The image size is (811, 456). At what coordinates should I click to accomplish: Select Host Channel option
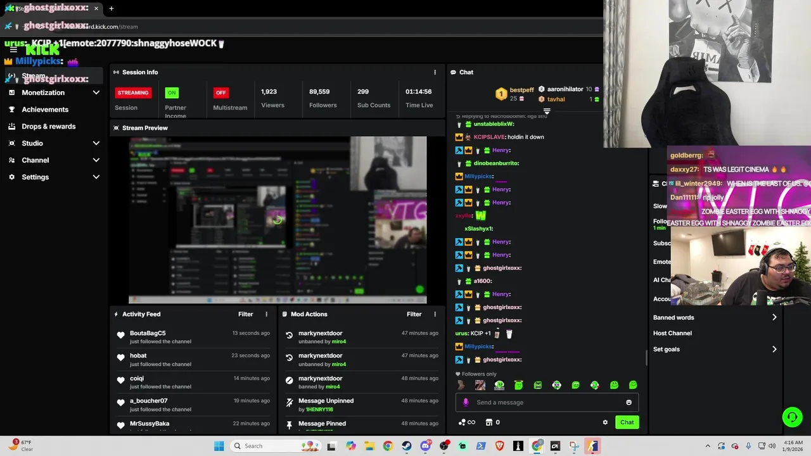point(672,333)
